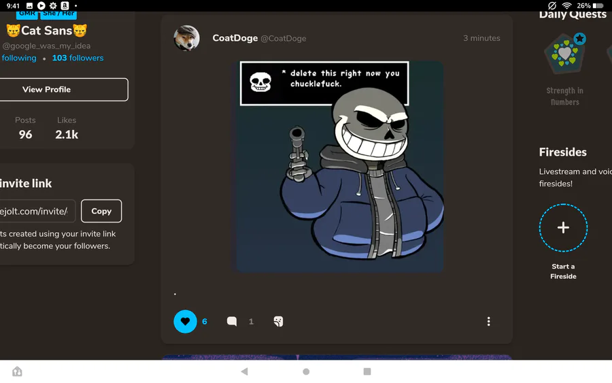Open the @CoatDoge handle

(284, 39)
